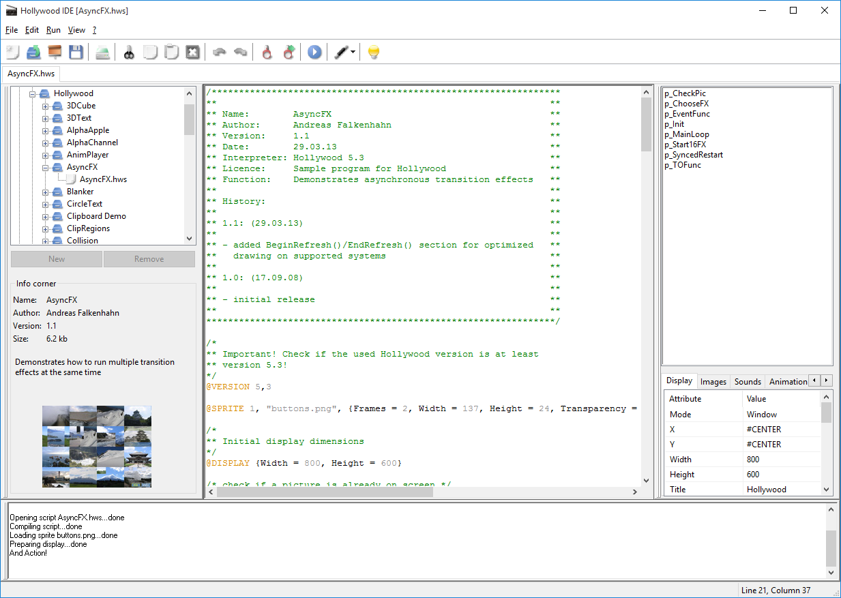Click the AsyncFX preview thumbnail image
Viewport: 841px width, 598px height.
coord(97,447)
